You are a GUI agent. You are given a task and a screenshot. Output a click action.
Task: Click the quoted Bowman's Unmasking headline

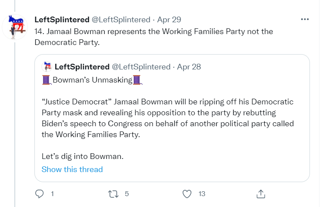(x=92, y=80)
